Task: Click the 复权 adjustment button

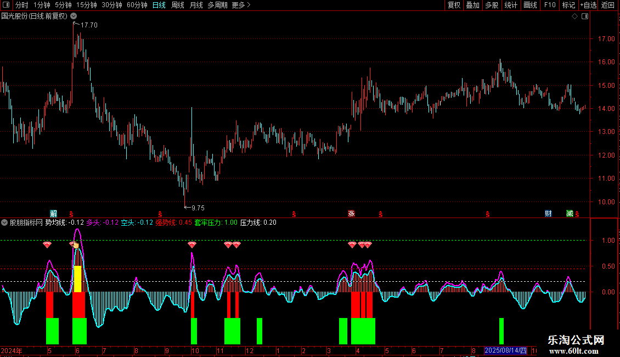Action: point(454,5)
